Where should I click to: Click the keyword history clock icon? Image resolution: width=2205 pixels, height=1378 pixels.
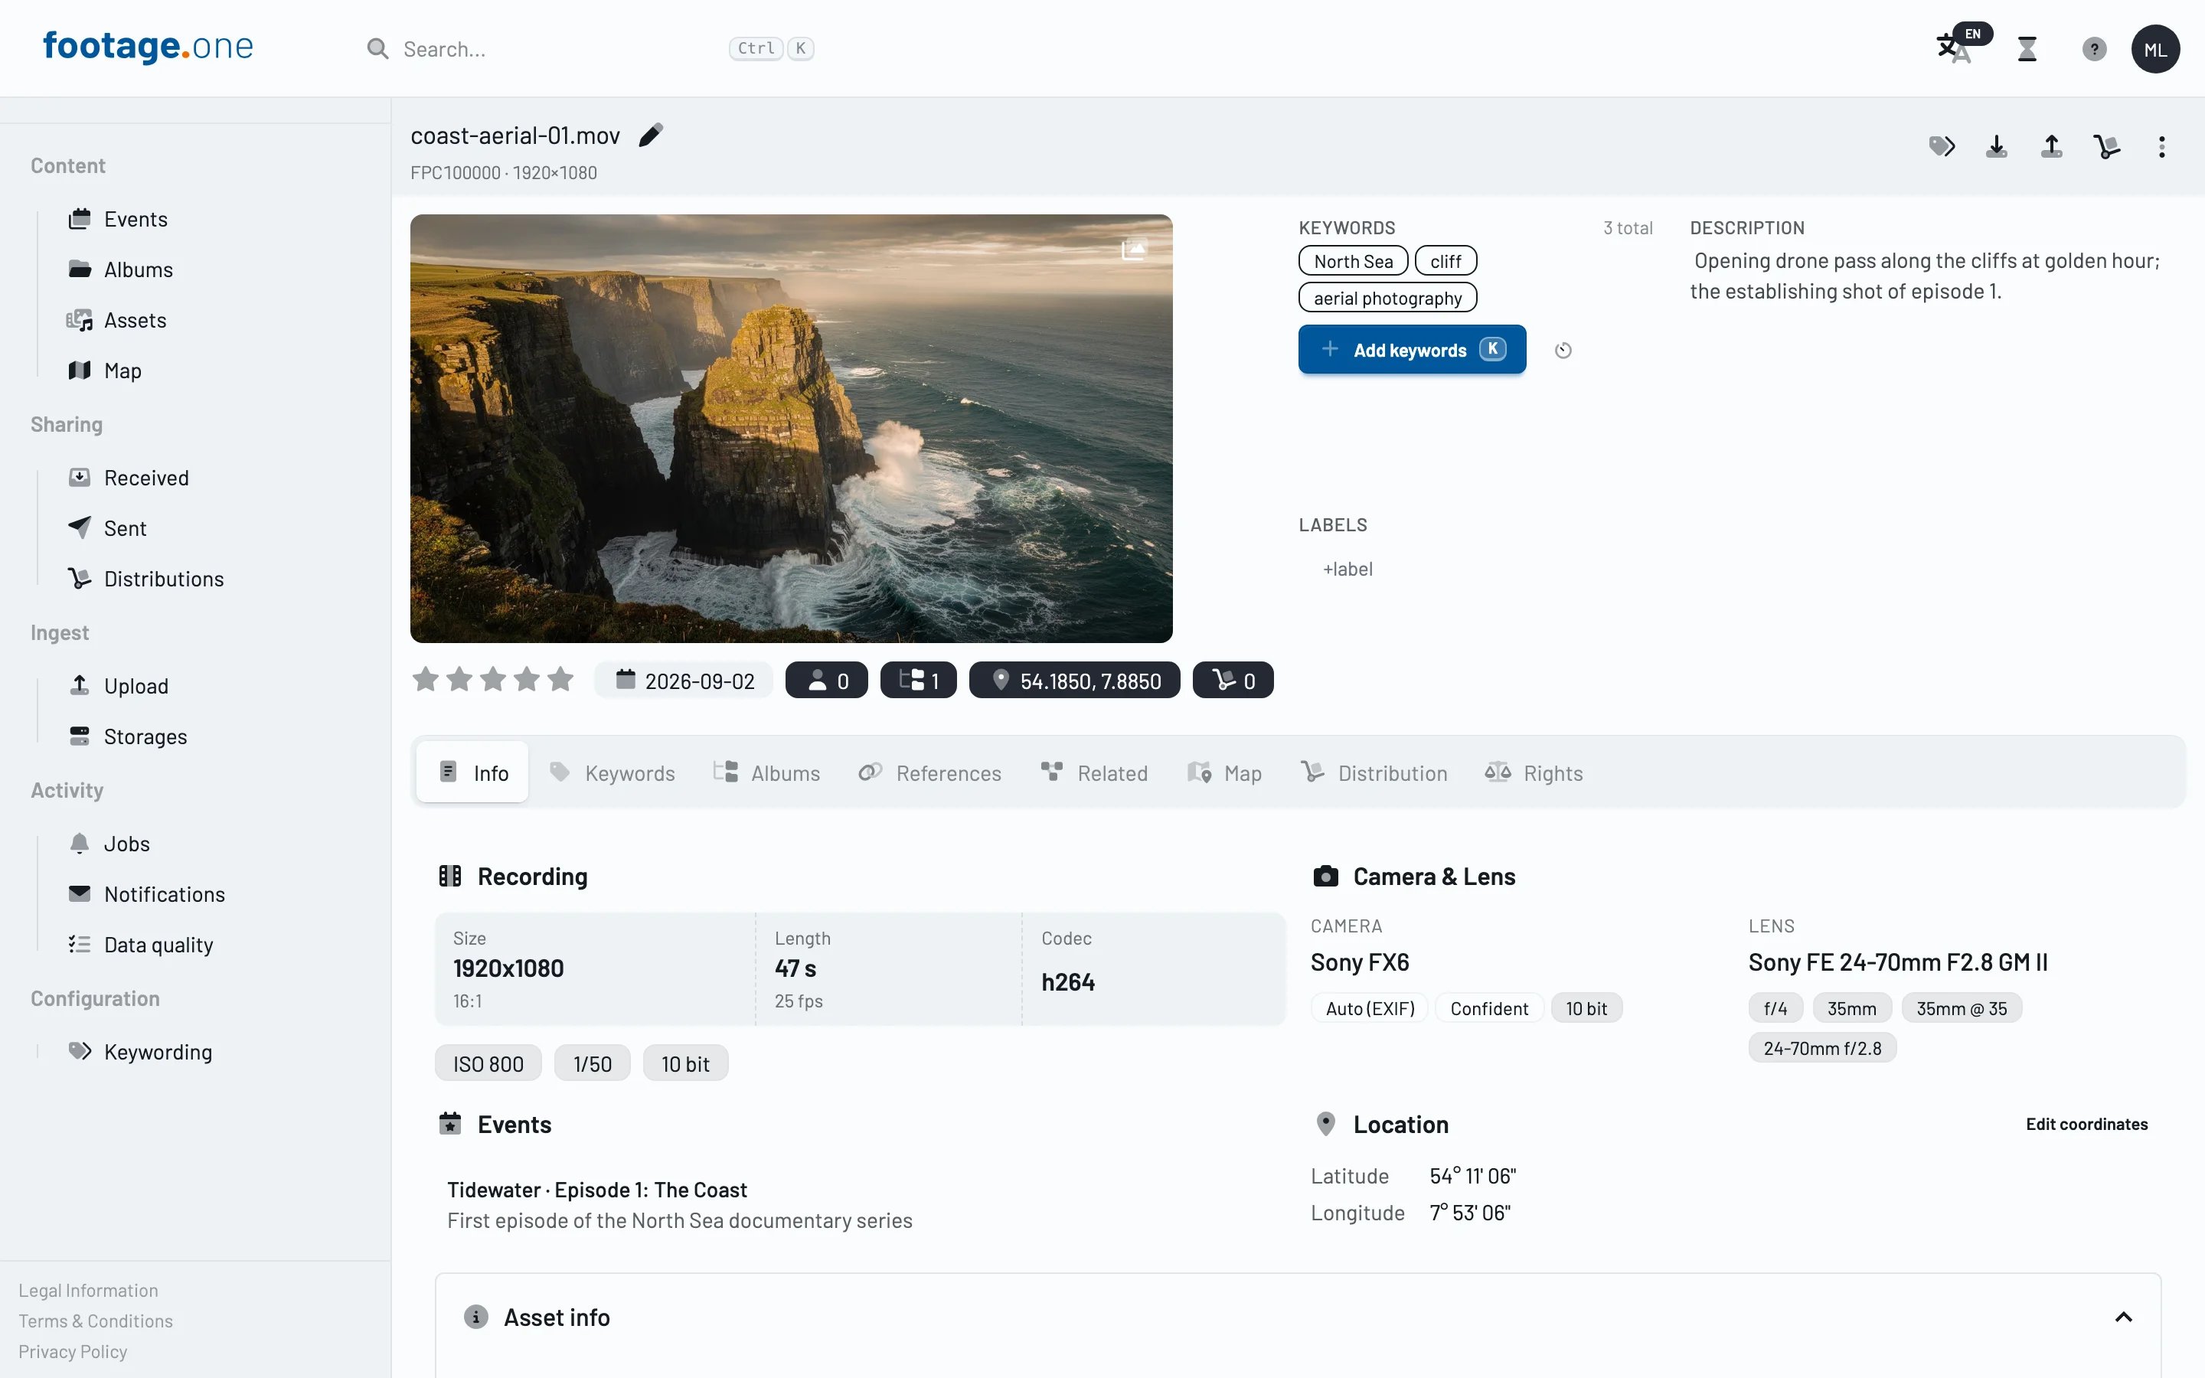coord(1563,350)
